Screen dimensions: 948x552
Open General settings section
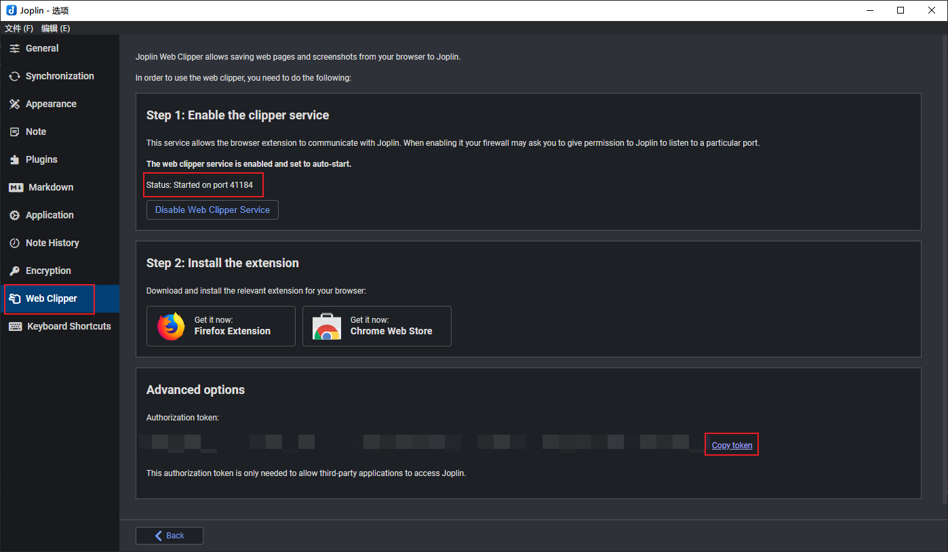coord(60,49)
